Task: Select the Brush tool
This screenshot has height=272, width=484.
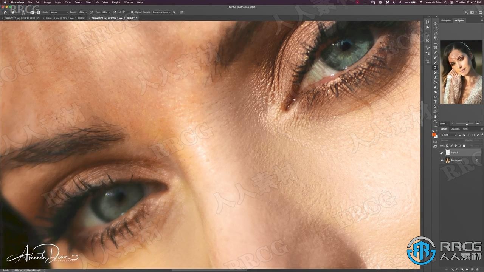Action: 435,62
